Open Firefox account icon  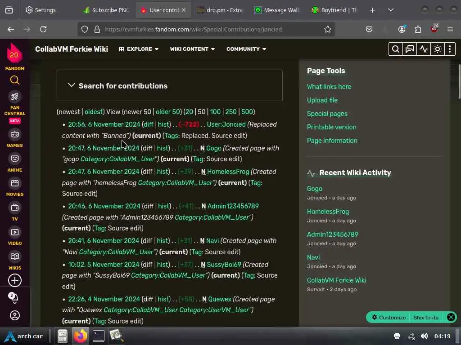pyautogui.click(x=402, y=29)
